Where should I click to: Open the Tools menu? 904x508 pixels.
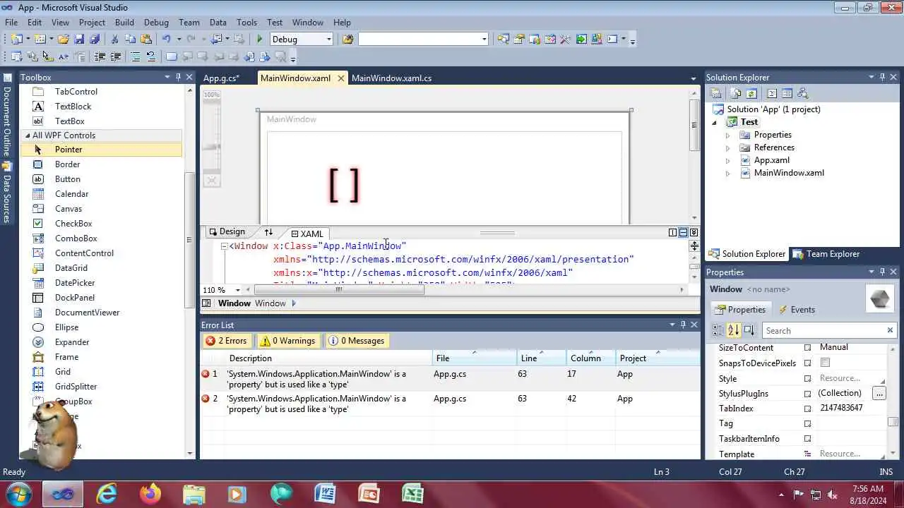click(246, 23)
